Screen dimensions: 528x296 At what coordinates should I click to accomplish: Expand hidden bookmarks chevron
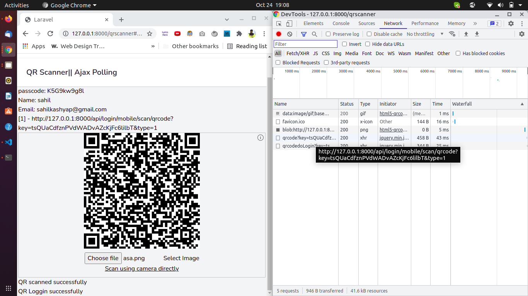153,46
